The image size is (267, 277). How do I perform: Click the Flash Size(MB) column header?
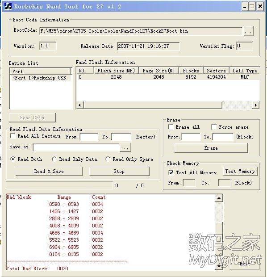click(x=116, y=71)
